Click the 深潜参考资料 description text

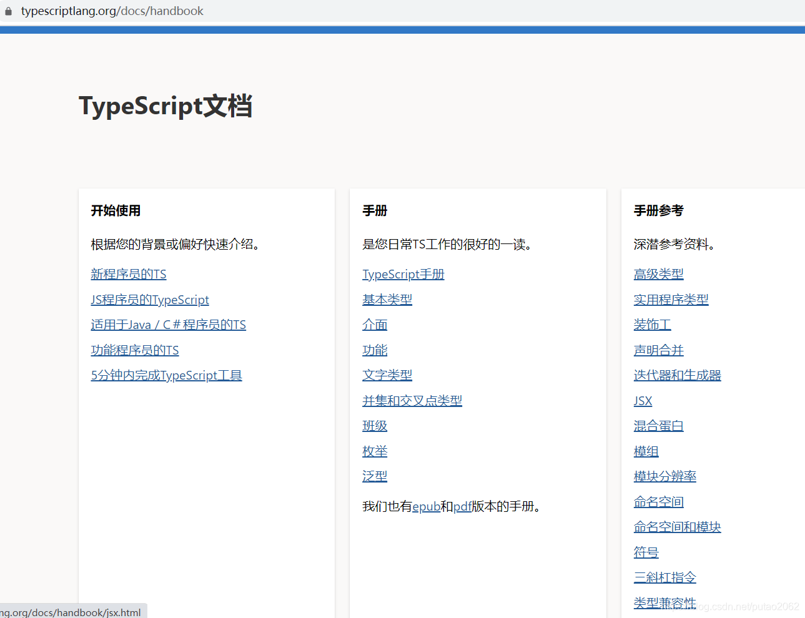[x=674, y=244]
